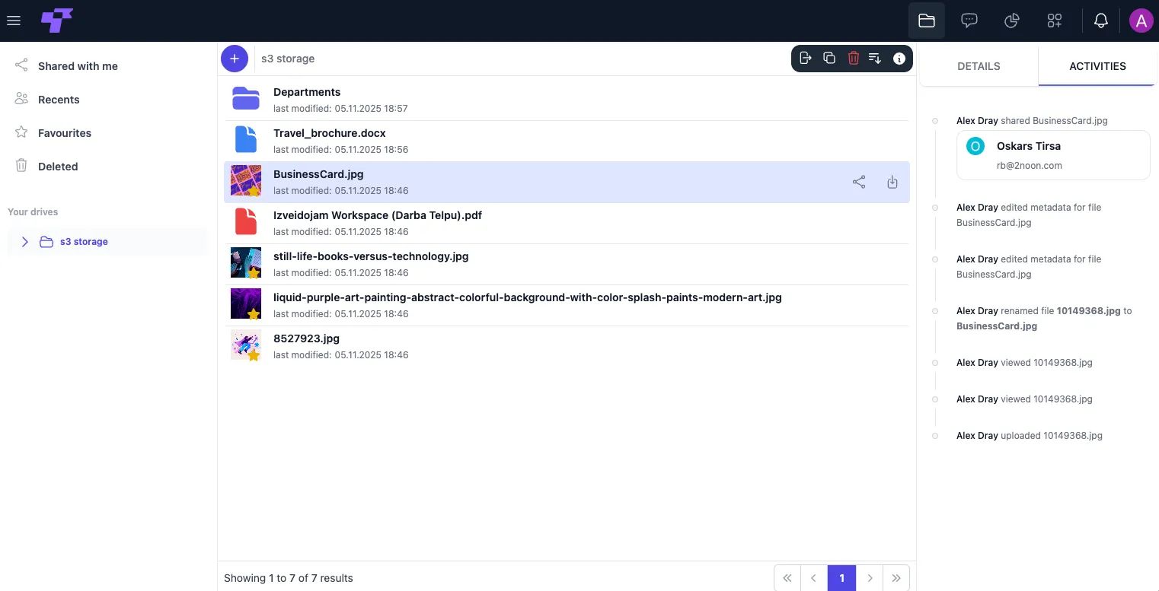1159x591 pixels.
Task: Click the move-to icon in dark toolbar
Action: [806, 59]
